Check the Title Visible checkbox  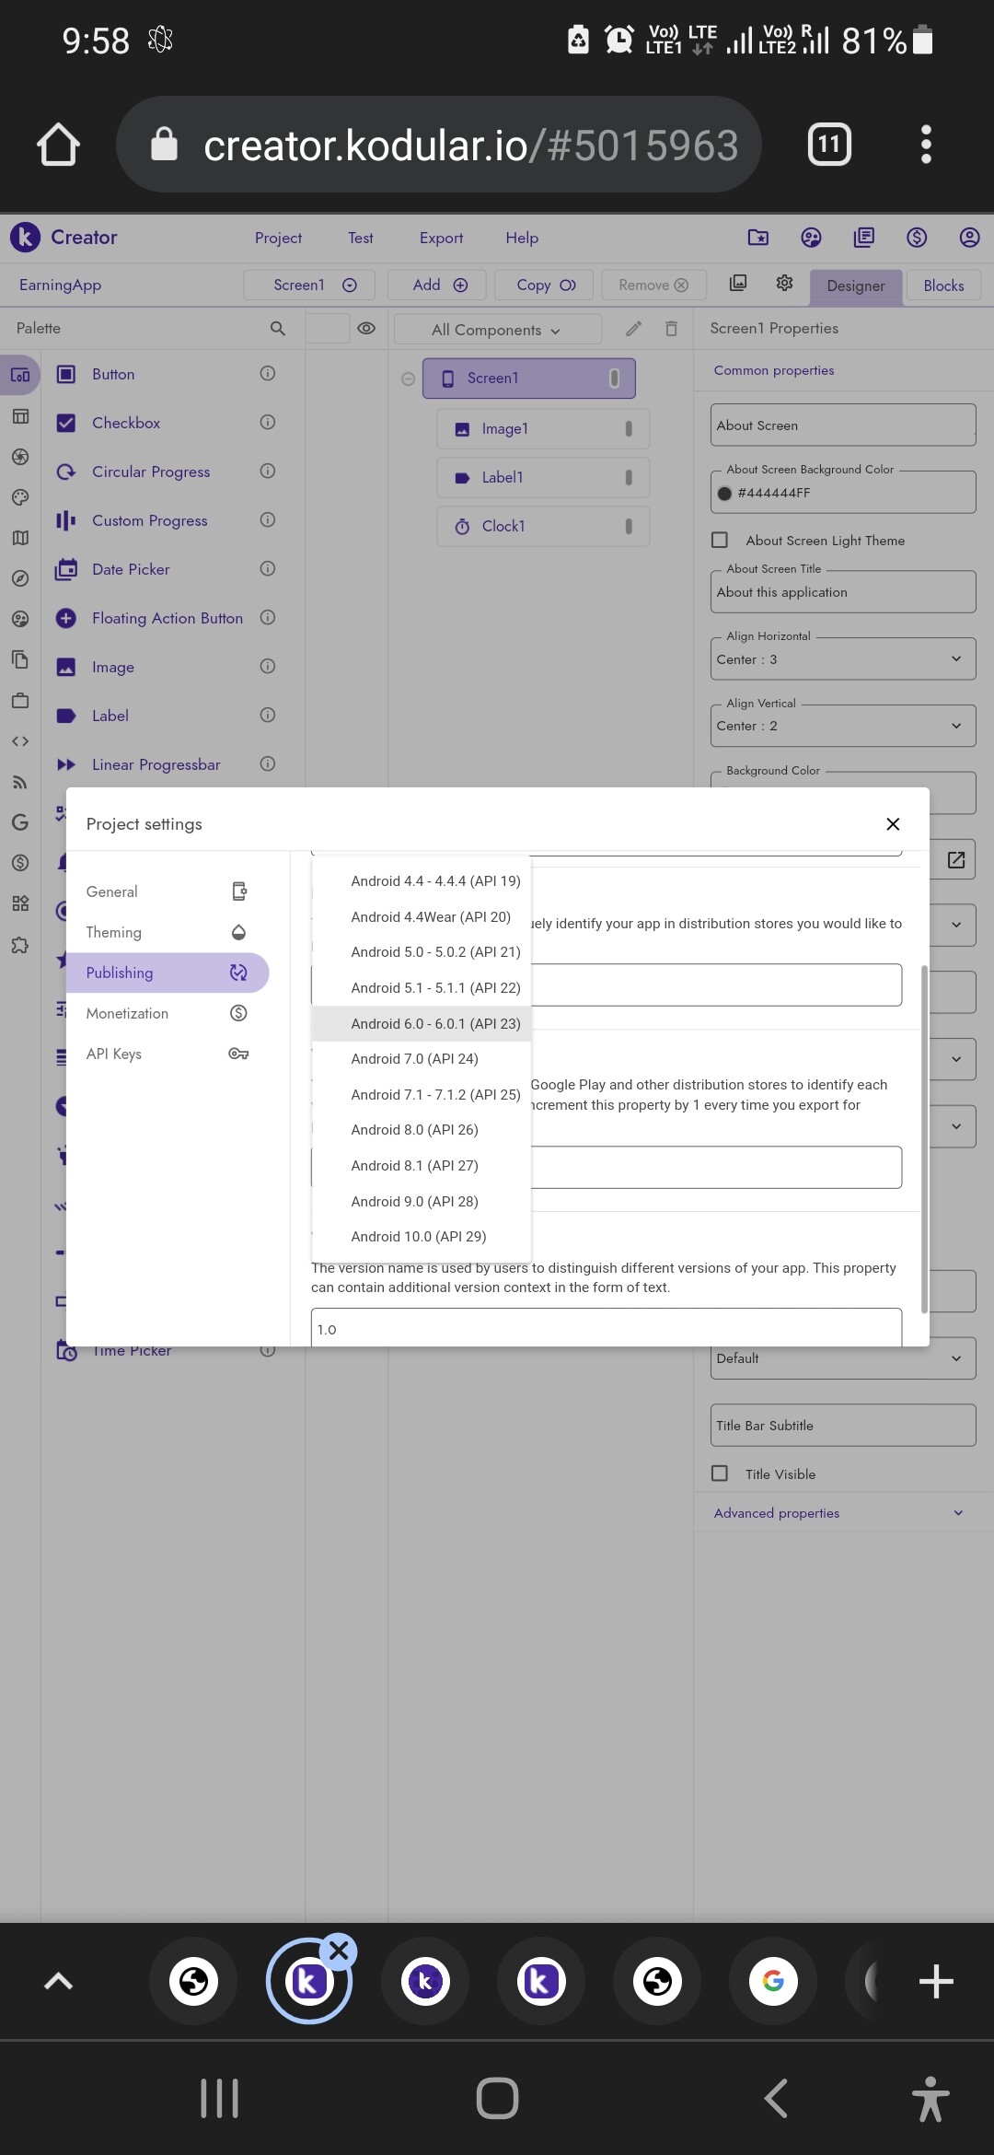pyautogui.click(x=720, y=1474)
